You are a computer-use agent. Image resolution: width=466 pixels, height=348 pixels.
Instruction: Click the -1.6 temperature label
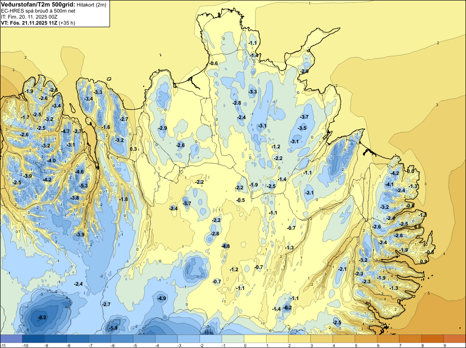[x=106, y=127]
